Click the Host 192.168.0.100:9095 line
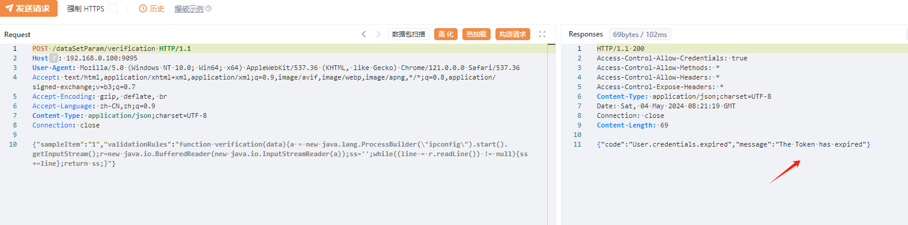Viewport: 908px width, 225px height. click(x=85, y=58)
